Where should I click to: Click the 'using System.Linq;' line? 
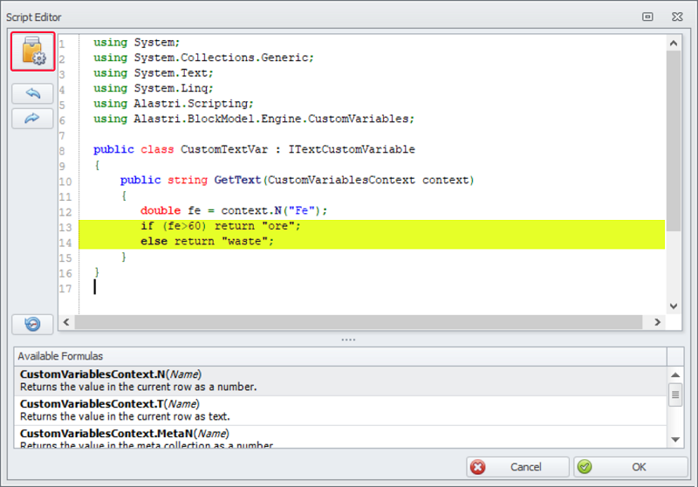pyautogui.click(x=154, y=88)
